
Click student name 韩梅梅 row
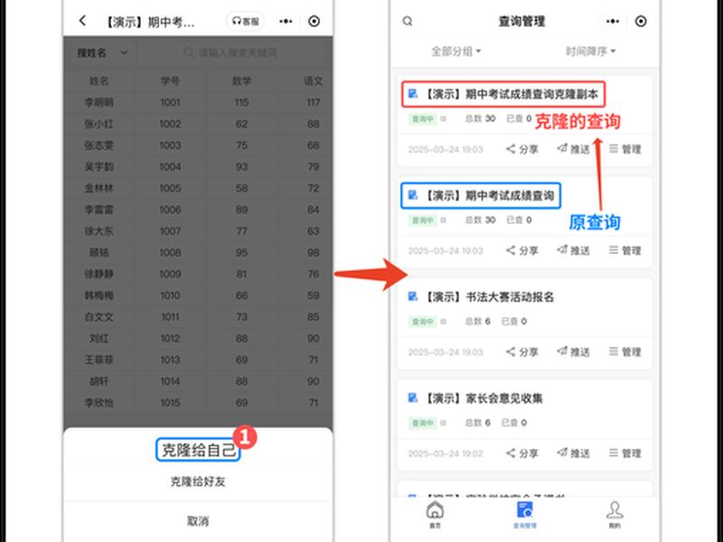99,295
